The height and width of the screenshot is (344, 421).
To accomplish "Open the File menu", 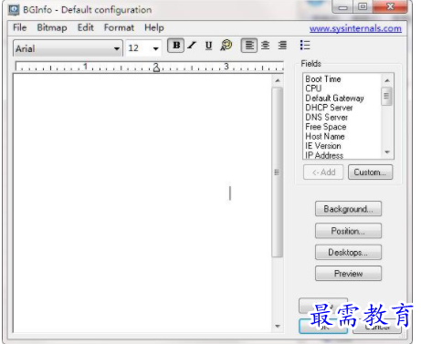I will 20,27.
